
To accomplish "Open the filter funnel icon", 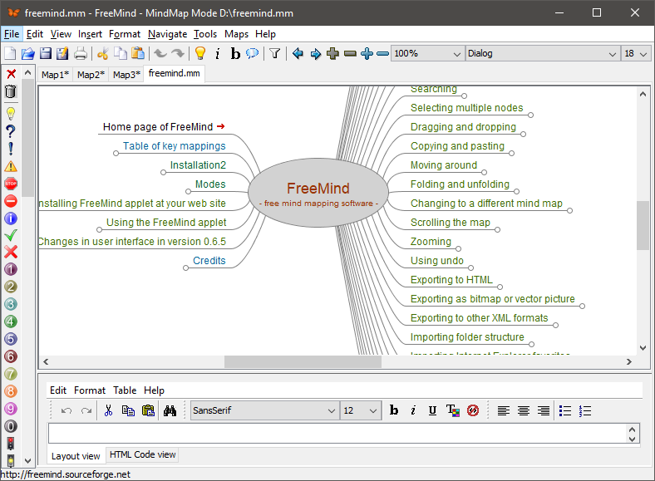I will click(274, 53).
